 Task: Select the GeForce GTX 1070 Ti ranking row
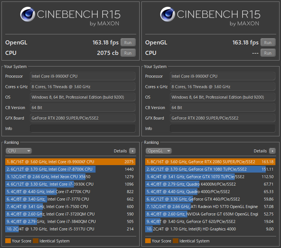tap(210, 177)
